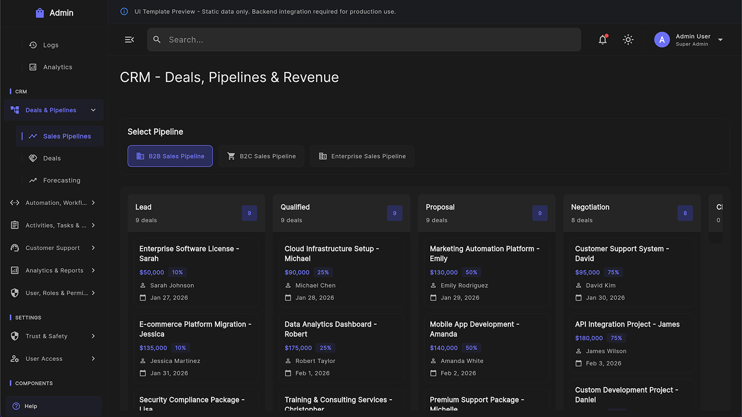The width and height of the screenshot is (742, 417).
Task: Open Enterprise Software License - Sarah deal
Action: (197, 273)
